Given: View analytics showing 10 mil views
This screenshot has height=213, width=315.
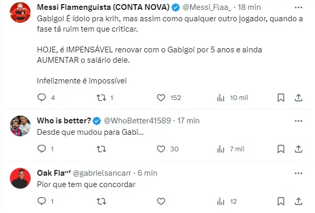Looking at the screenshot, I should click(220, 97).
